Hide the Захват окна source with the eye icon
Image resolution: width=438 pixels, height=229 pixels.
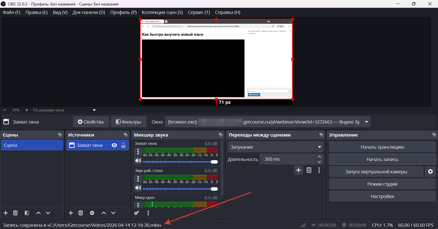pyautogui.click(x=114, y=145)
